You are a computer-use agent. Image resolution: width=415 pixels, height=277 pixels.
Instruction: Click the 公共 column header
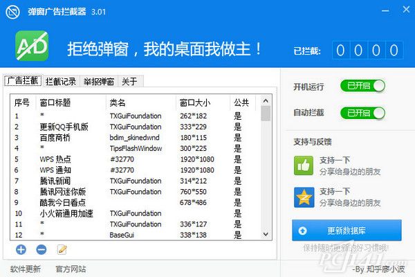[241, 102]
